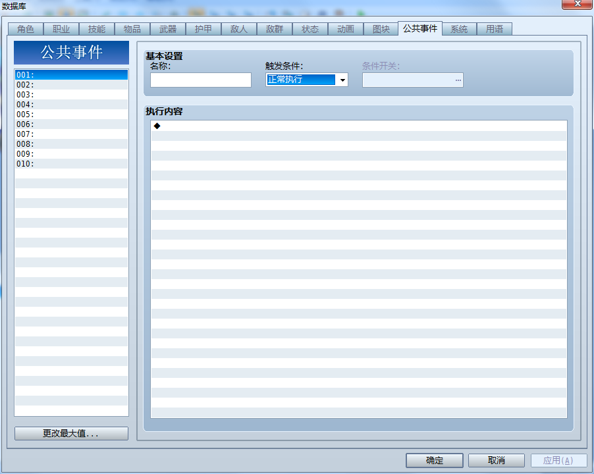
Task: Click the 应用(A) button
Action: pos(558,460)
